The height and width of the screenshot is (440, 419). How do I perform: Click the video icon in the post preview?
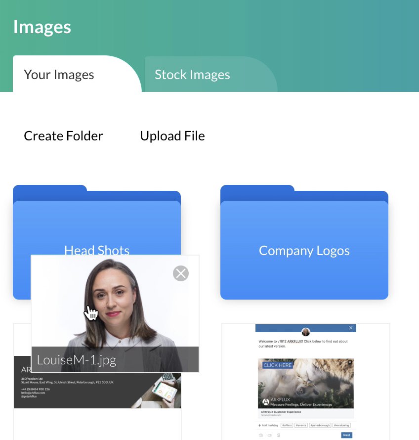point(270,435)
